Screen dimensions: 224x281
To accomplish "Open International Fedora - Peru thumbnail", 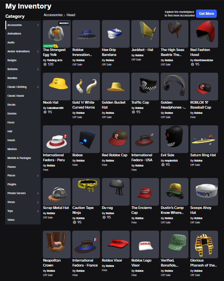I will click(x=57, y=139).
